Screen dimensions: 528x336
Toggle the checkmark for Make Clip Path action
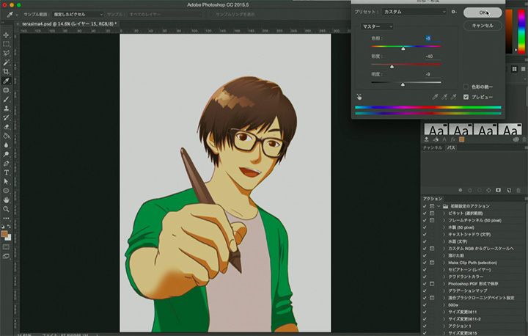(425, 263)
